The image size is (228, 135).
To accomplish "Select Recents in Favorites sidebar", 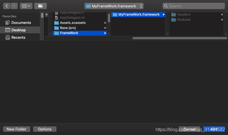I will pyautogui.click(x=20, y=37).
